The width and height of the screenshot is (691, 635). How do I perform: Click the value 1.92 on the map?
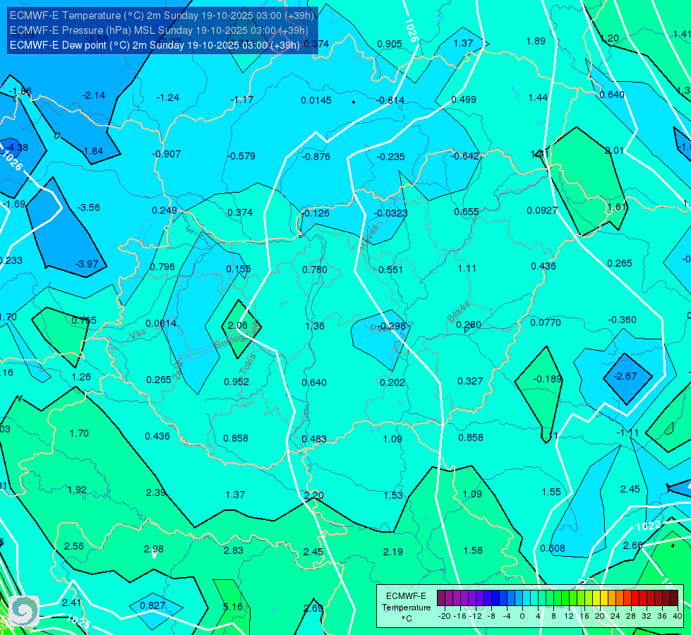click(77, 490)
